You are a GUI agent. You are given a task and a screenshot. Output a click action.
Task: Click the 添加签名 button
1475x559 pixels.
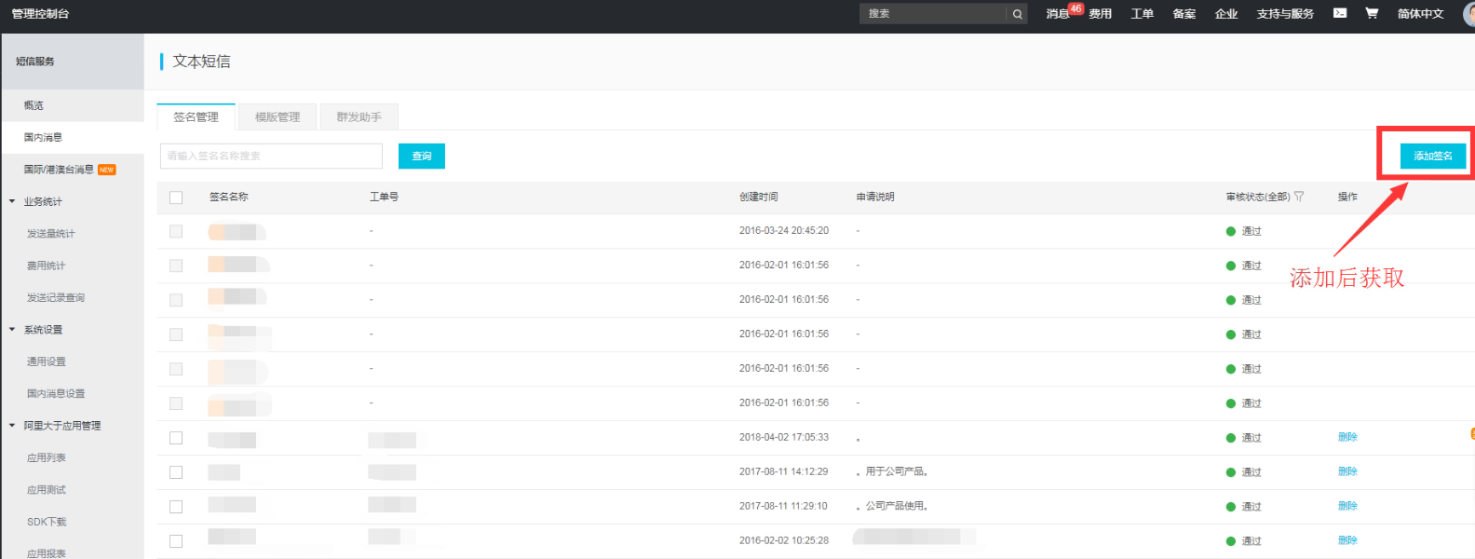click(1433, 156)
